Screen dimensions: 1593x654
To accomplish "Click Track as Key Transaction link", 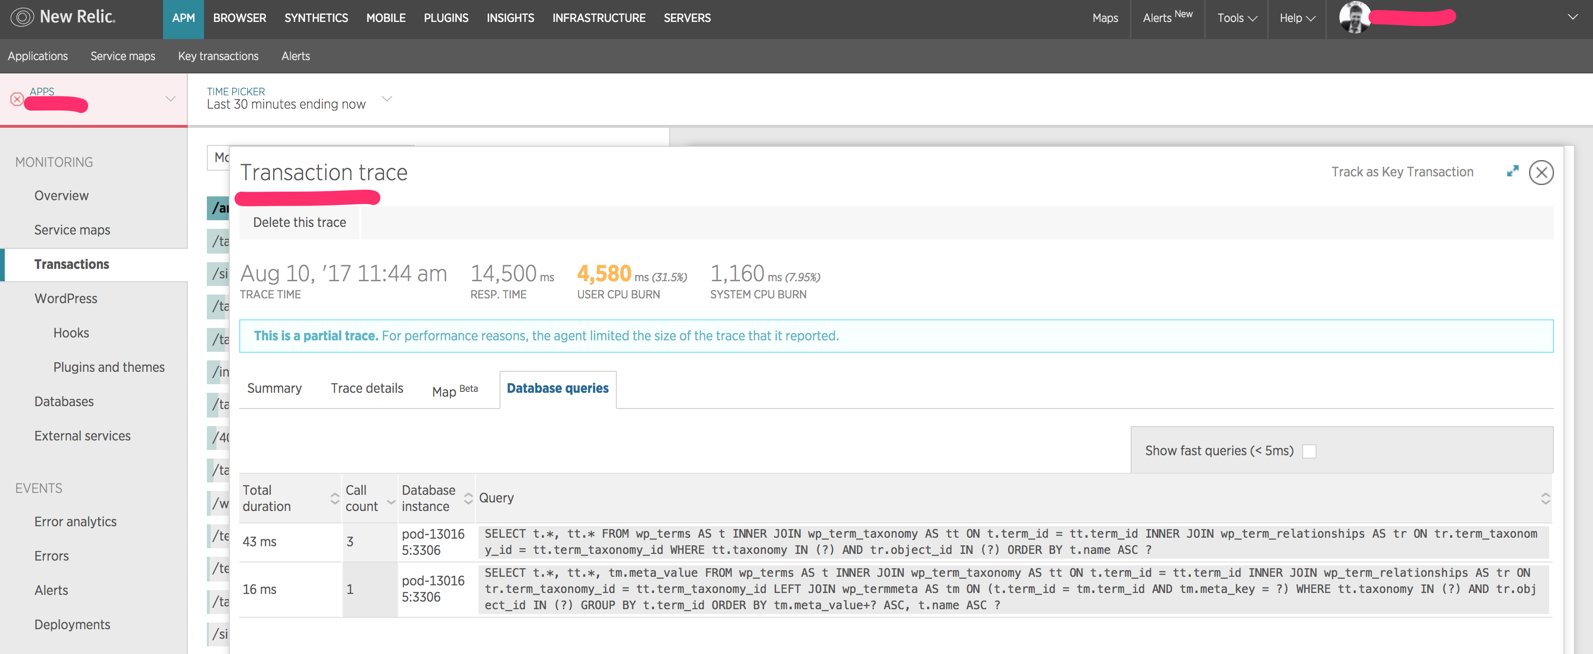I will [1402, 172].
